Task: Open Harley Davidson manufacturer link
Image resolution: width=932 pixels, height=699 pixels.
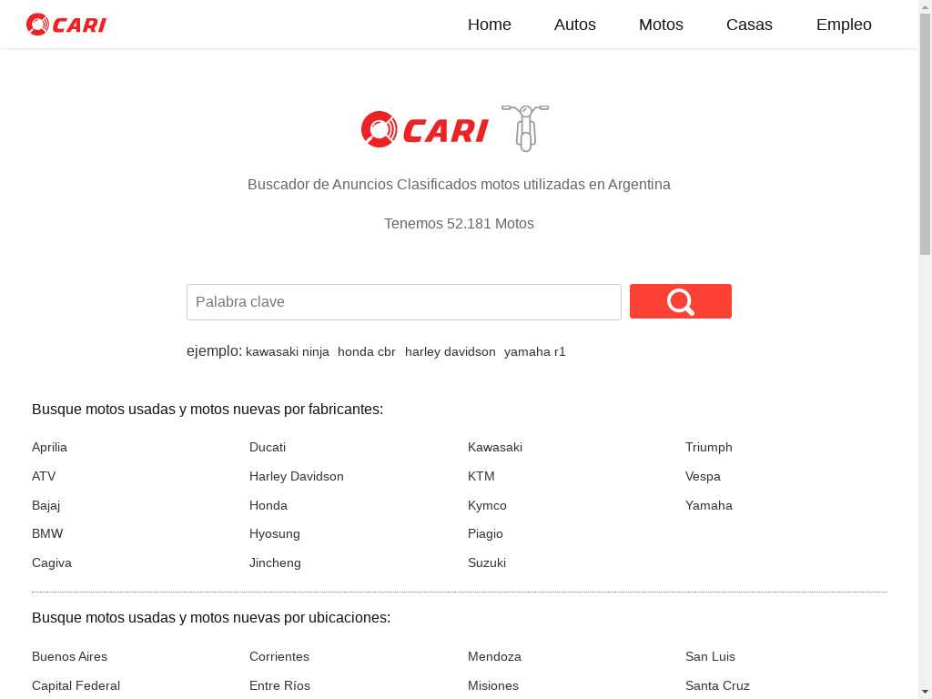Action: point(297,476)
